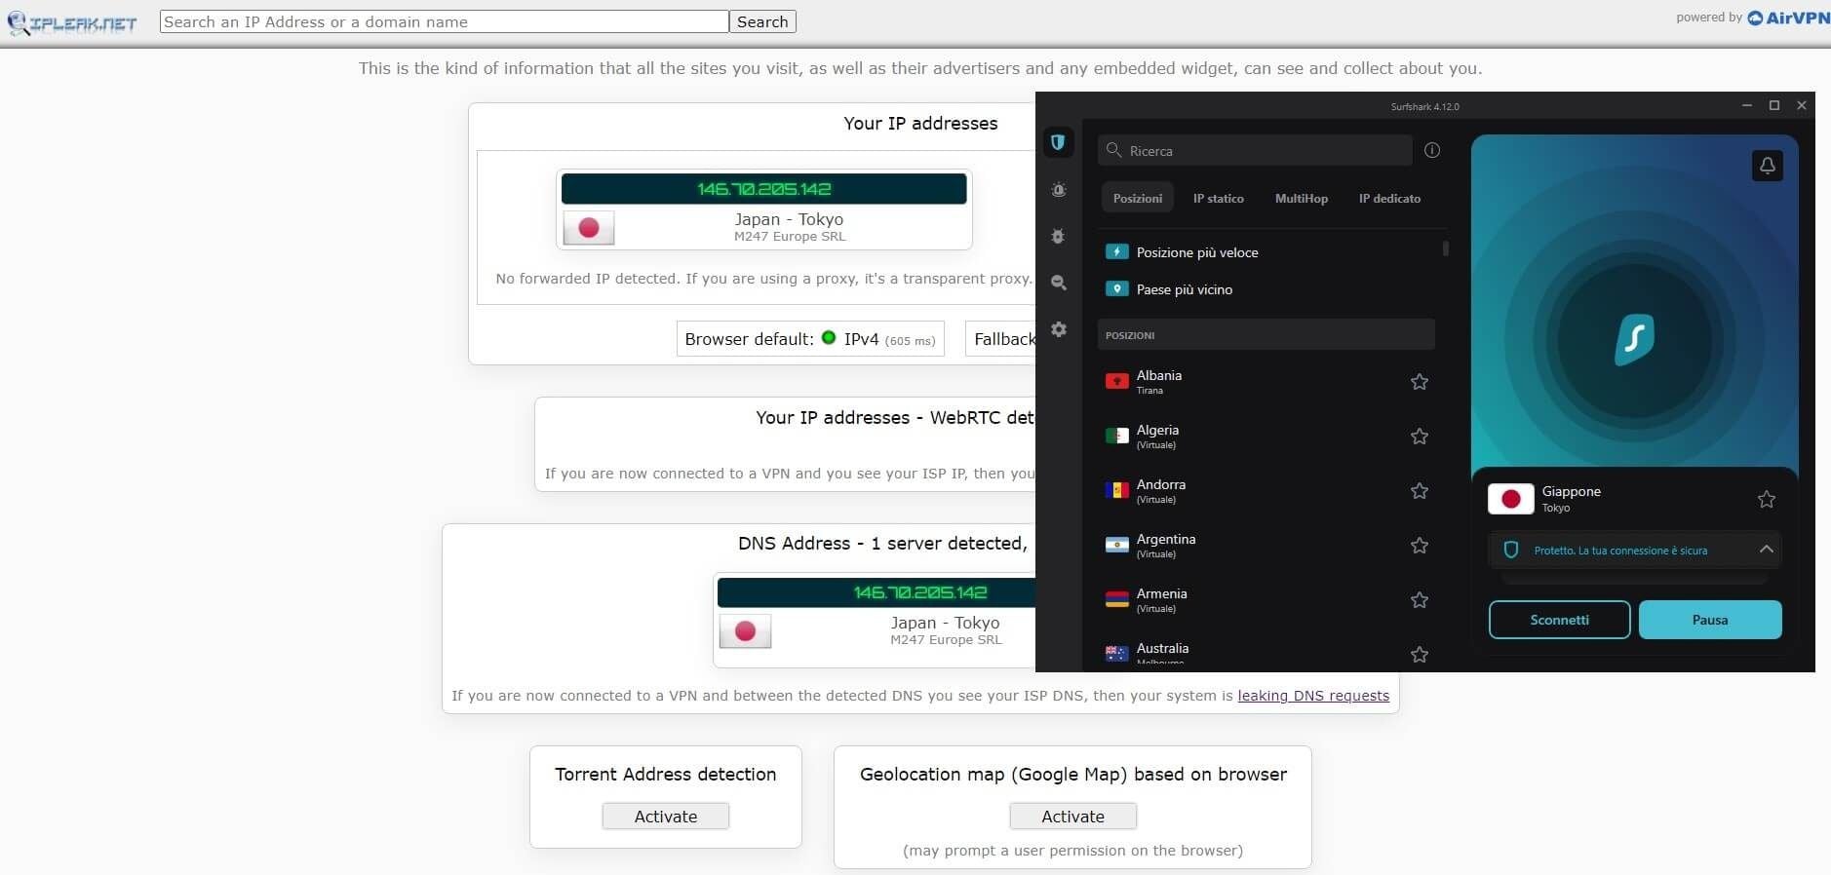Click the locations list scrollbar
This screenshot has height=875, width=1831.
pos(1445,249)
